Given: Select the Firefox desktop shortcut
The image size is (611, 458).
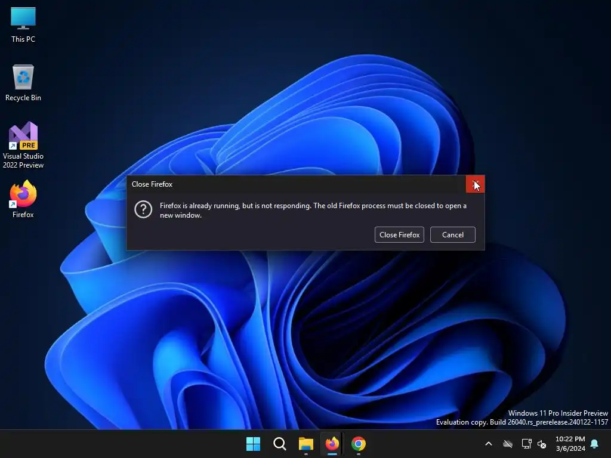Looking at the screenshot, I should (x=23, y=199).
